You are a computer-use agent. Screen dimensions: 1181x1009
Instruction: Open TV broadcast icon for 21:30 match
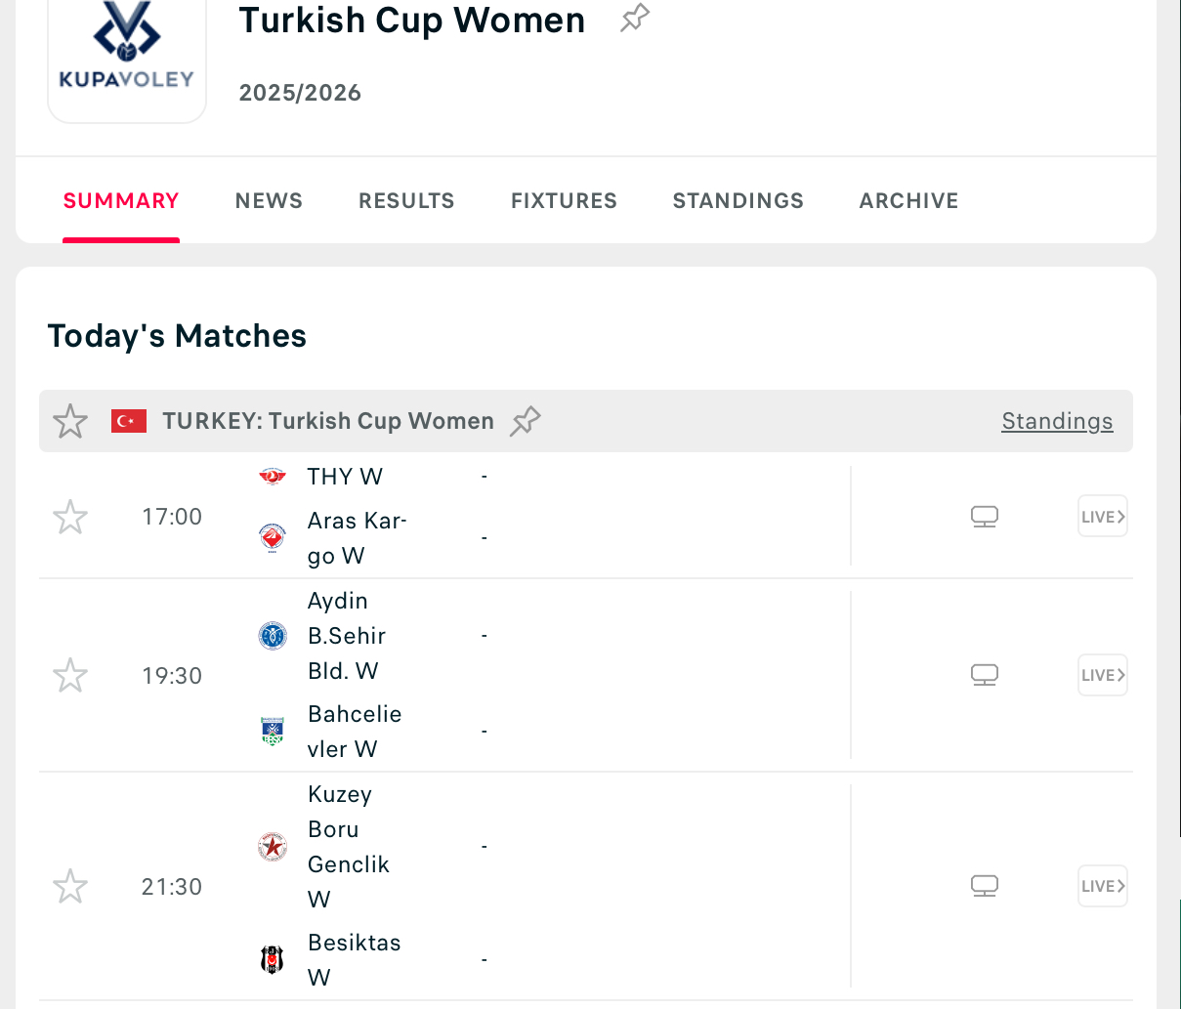click(x=985, y=886)
